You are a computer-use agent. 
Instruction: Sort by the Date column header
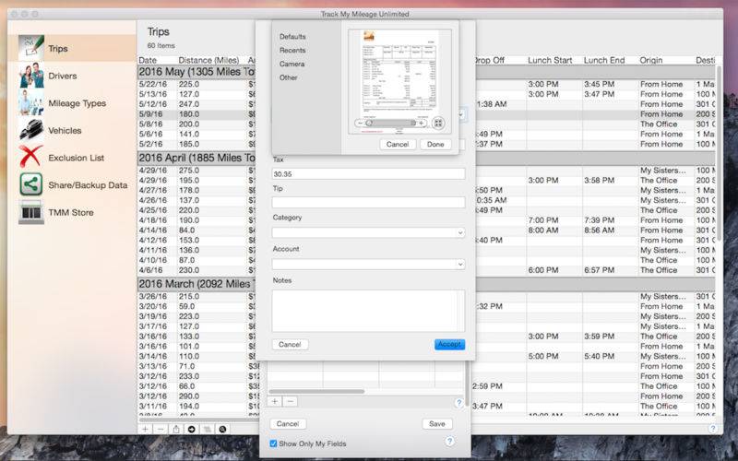tap(148, 60)
